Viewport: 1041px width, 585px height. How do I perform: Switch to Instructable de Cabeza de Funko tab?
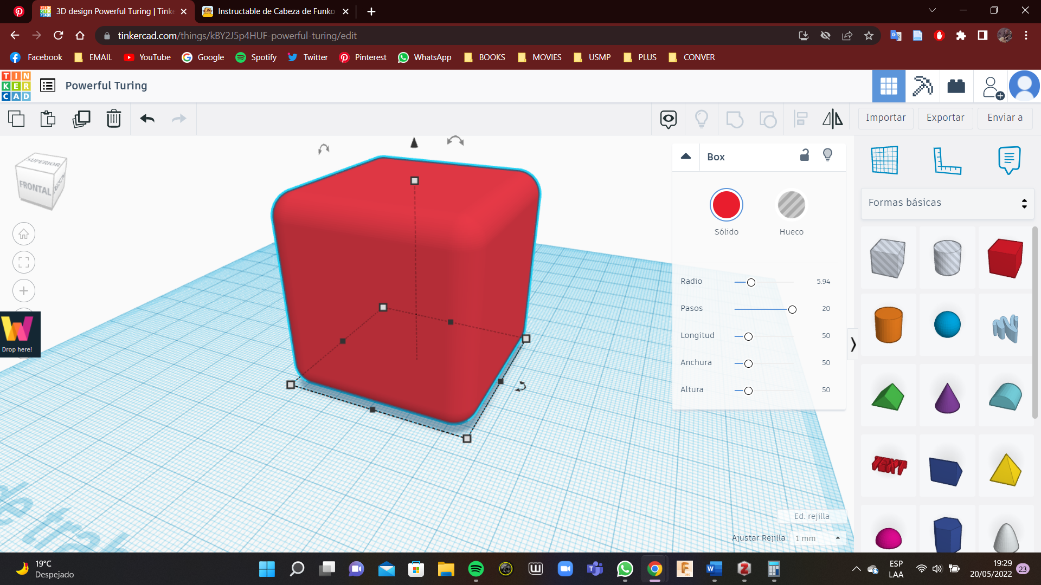click(276, 11)
